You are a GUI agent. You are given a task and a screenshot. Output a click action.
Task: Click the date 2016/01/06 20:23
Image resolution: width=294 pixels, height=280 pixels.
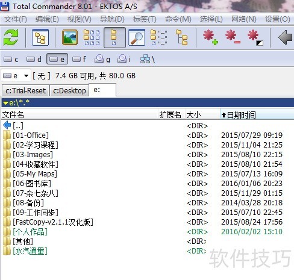coord(252,183)
